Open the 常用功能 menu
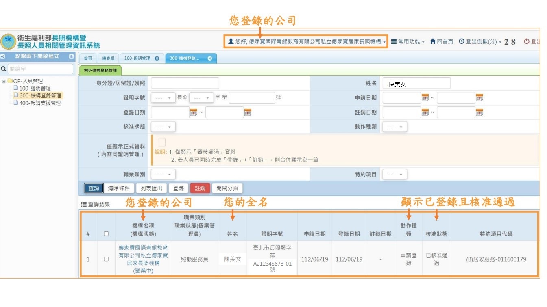Viewport: 547px width, 307px height. (408, 41)
